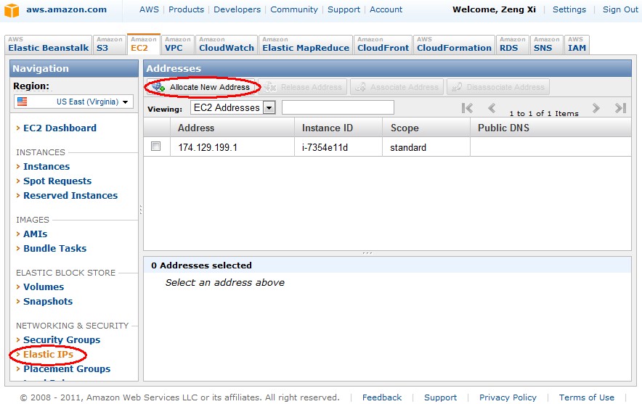Open Spot Requests in the navigation
The image size is (642, 404).
(57, 181)
